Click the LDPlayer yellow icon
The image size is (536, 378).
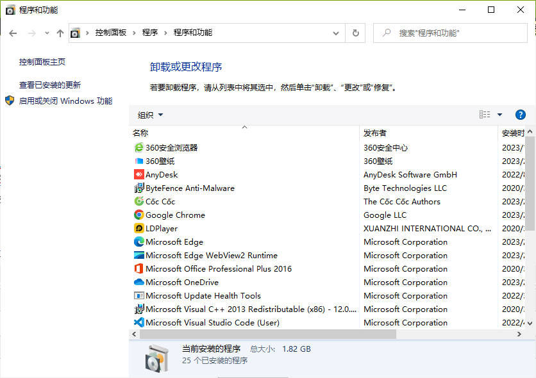pyautogui.click(x=138, y=228)
